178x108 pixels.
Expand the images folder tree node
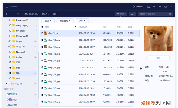[8, 41]
